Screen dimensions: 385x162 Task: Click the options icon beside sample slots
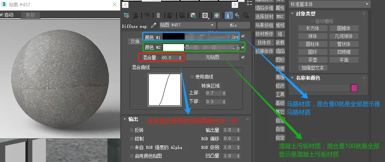point(249,3)
